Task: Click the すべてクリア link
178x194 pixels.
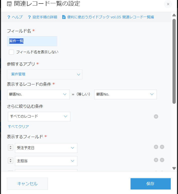Action: coord(18,126)
